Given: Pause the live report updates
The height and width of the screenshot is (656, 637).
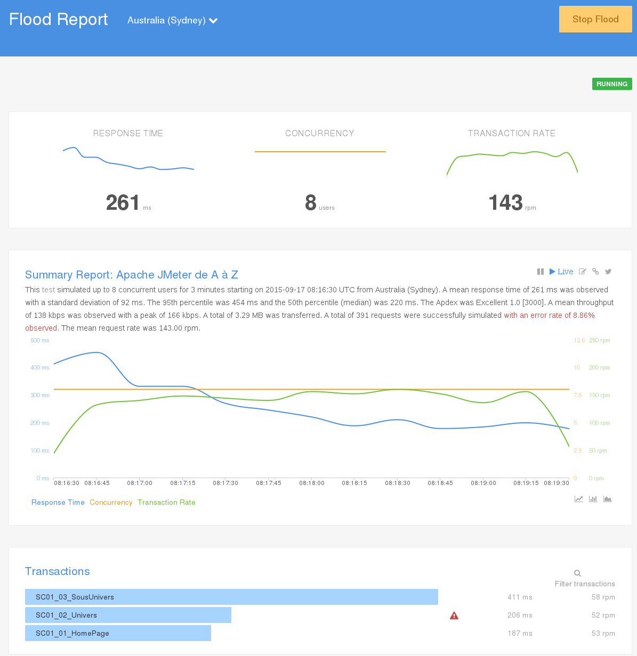Looking at the screenshot, I should point(540,272).
